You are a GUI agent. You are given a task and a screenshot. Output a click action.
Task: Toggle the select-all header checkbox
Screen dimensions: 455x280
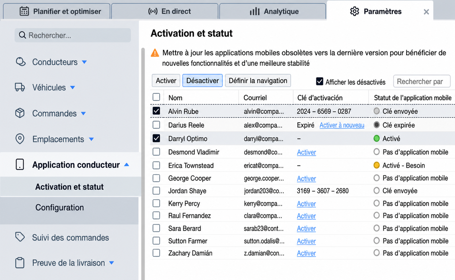pyautogui.click(x=156, y=97)
